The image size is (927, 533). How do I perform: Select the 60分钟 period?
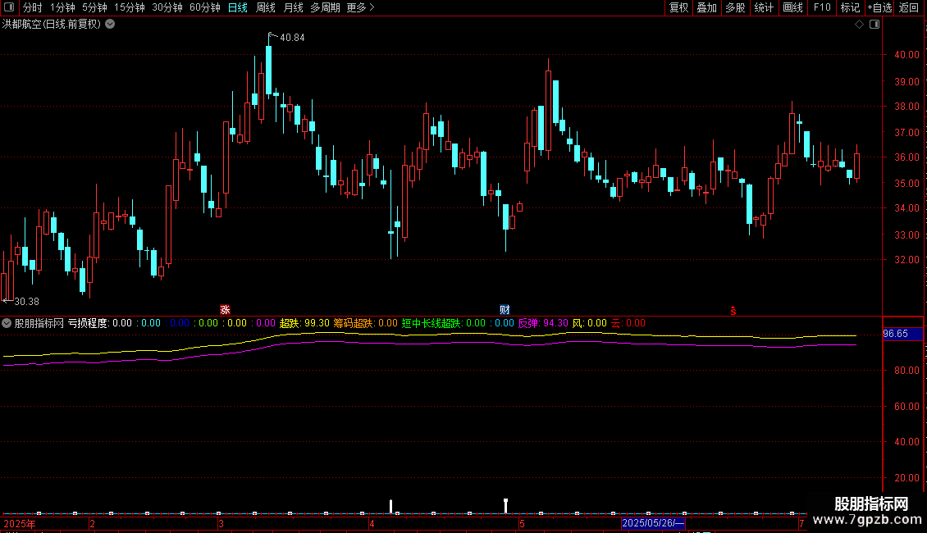204,7
